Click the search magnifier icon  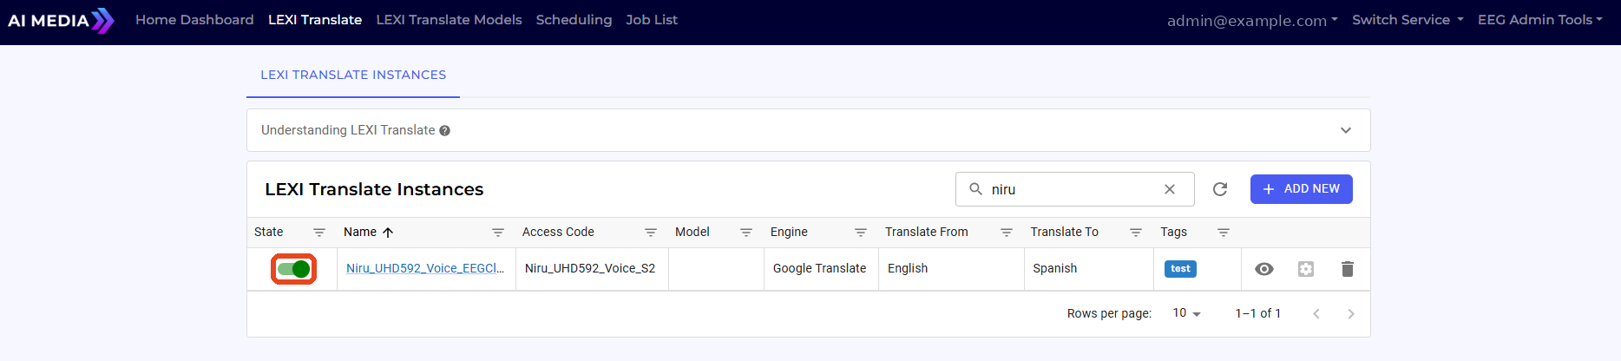975,189
